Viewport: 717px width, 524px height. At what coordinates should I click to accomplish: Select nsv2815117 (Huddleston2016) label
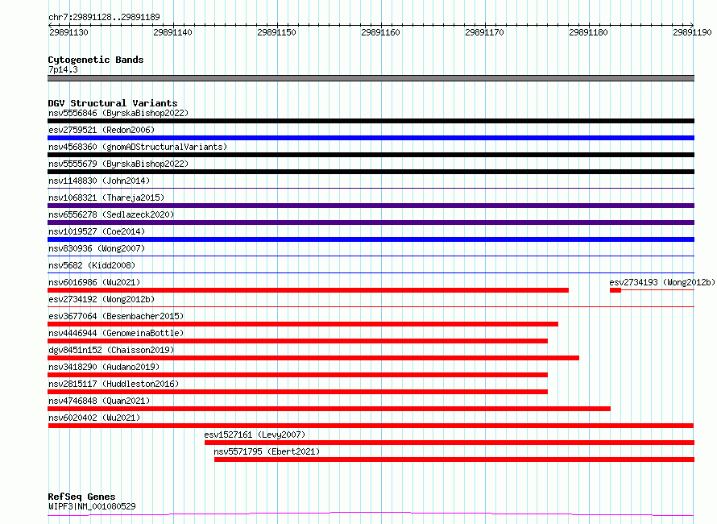(114, 384)
